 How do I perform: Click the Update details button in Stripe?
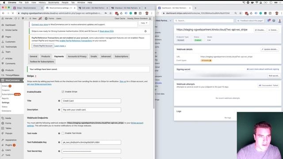pos(270,49)
